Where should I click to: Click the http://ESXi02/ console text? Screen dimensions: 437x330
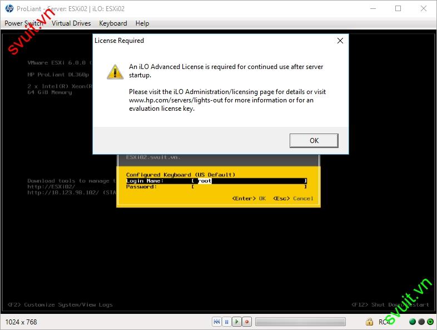click(51, 186)
